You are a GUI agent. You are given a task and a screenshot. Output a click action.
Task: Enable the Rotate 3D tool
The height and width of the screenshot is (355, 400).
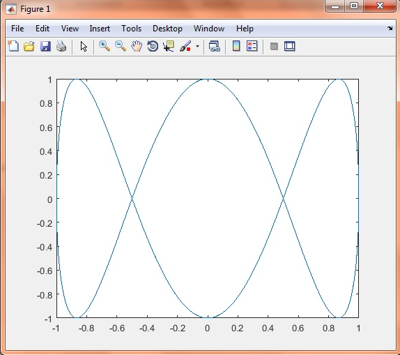point(153,46)
